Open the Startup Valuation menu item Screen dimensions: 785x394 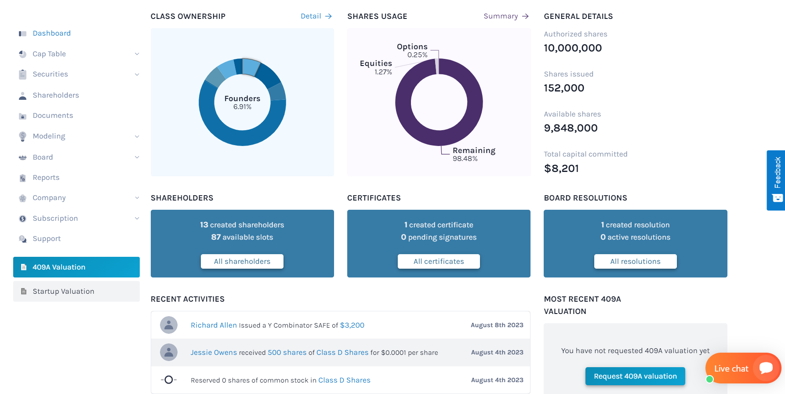tap(76, 292)
